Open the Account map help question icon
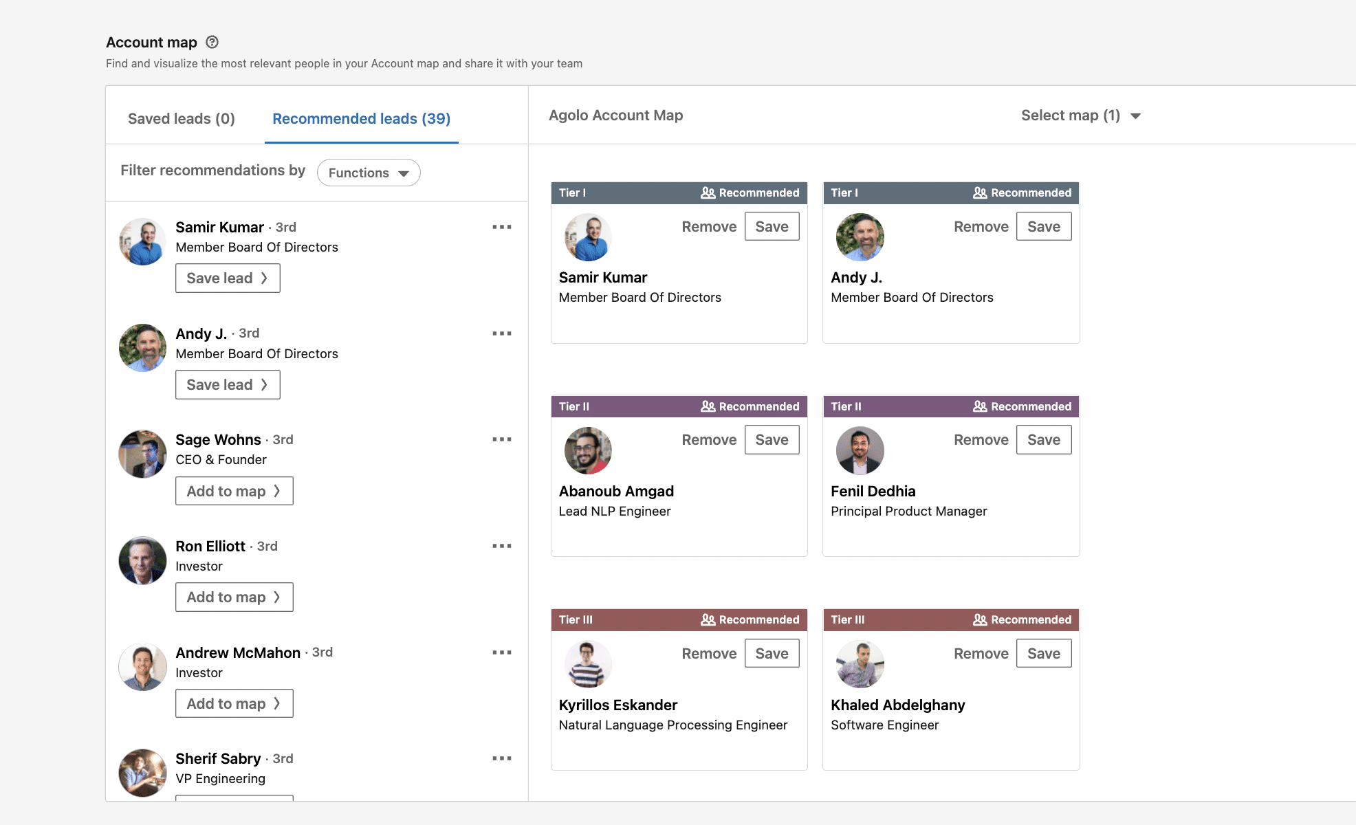Image resolution: width=1356 pixels, height=825 pixels. coord(212,42)
